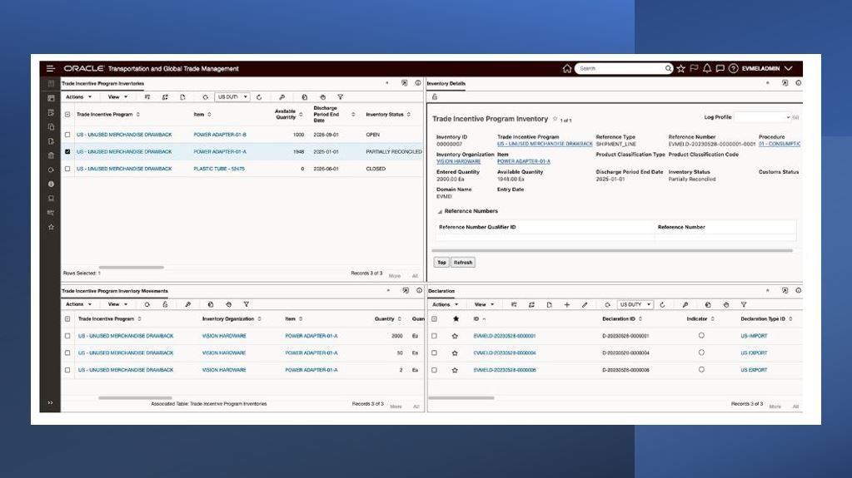Screen dimensions: 852x478
Task: Open the Actions menu in Inventories panel
Action: click(x=77, y=97)
